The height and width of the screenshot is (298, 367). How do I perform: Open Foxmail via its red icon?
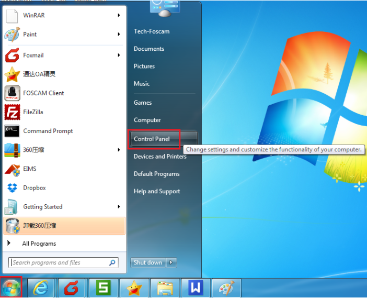pyautogui.click(x=12, y=56)
